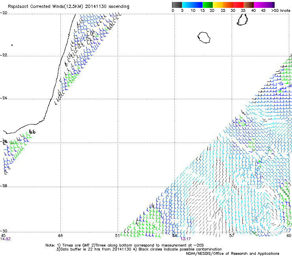Viewport: 292px width, 256px height.
Task: Click the green 15-20 knots legend swatch
Action: pos(208,5)
